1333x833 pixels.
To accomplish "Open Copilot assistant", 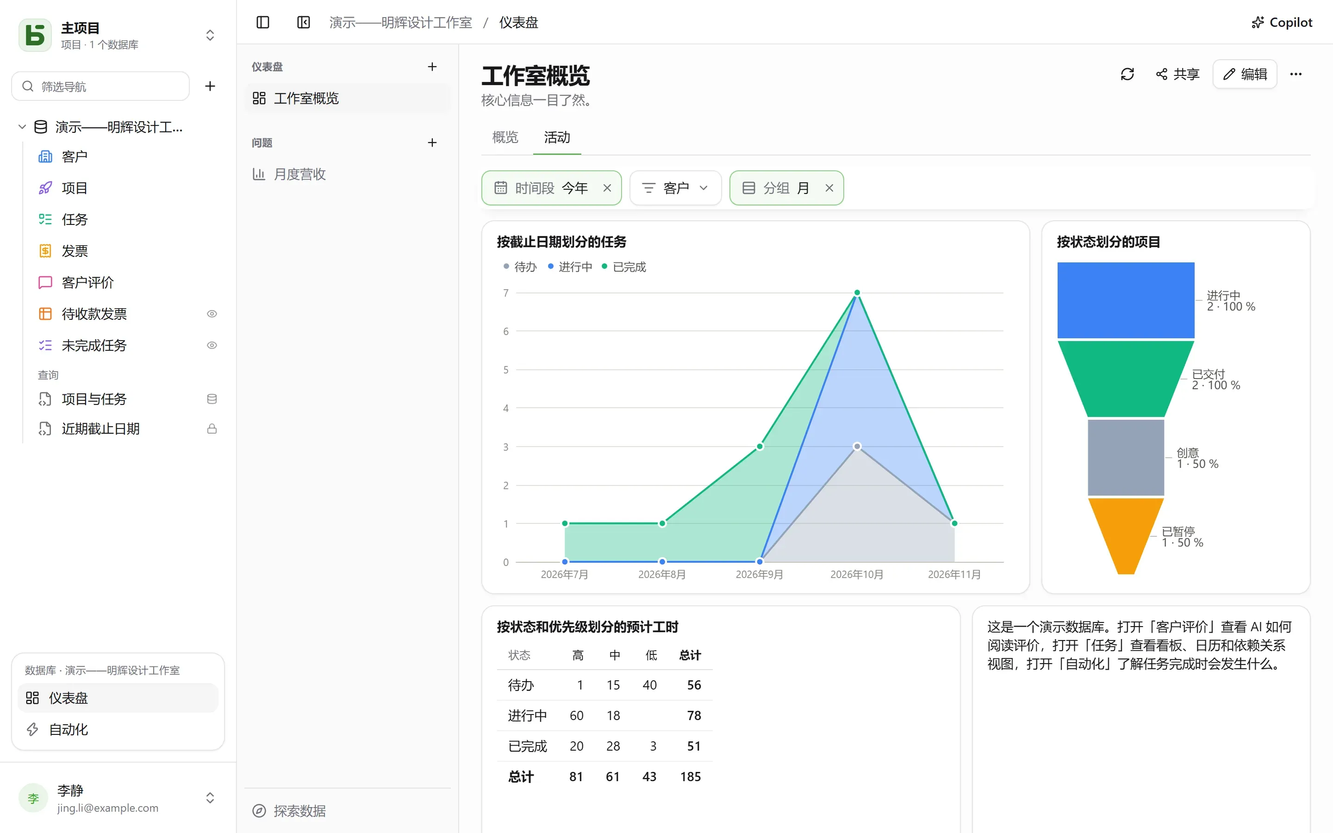I will (1282, 22).
